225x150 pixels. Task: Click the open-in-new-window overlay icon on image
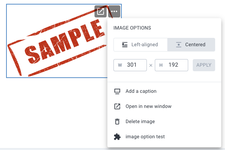tap(101, 11)
